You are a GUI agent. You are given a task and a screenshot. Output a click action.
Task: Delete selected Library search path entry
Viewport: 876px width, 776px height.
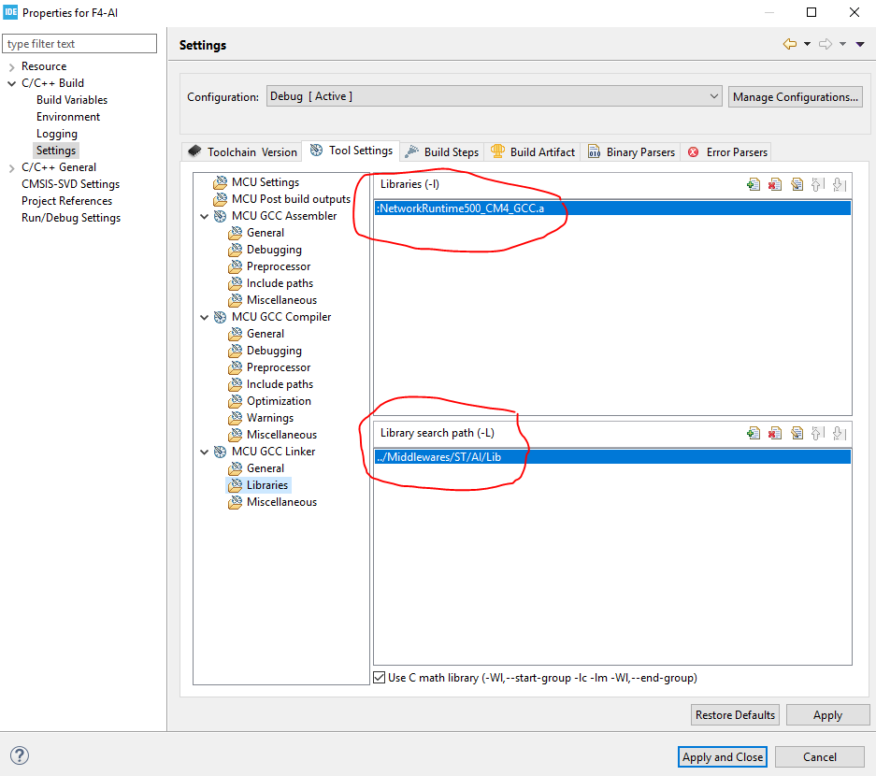tap(774, 433)
